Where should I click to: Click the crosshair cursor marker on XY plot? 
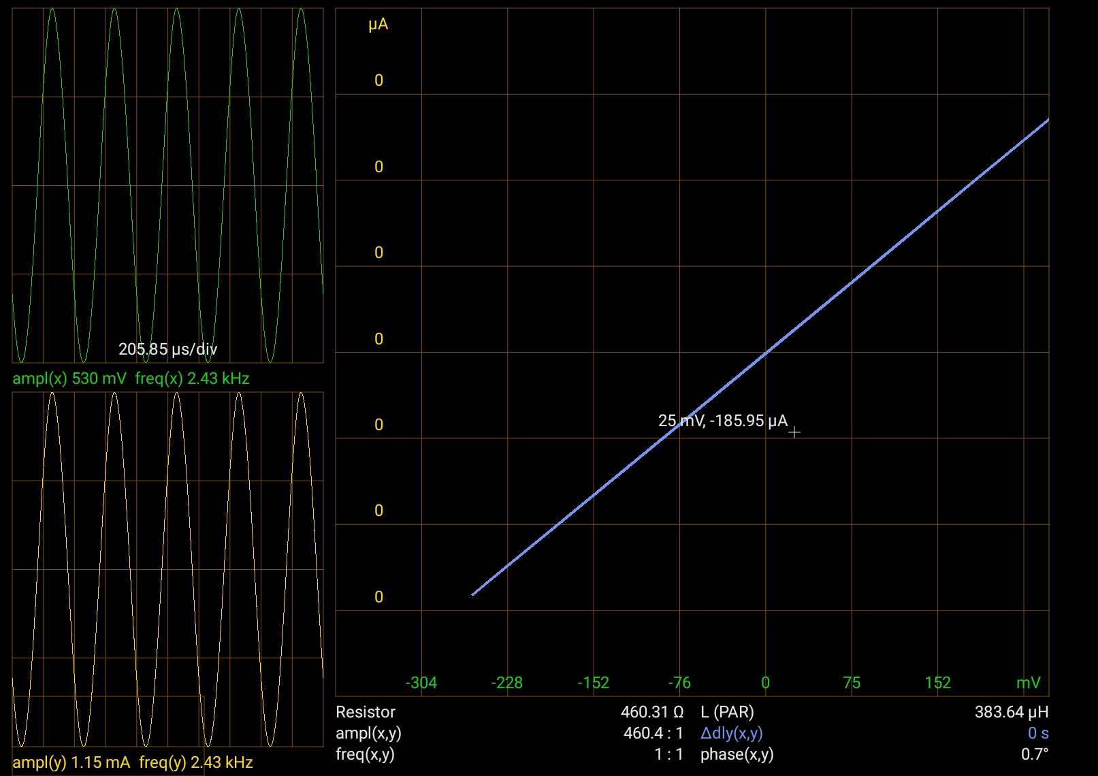794,432
